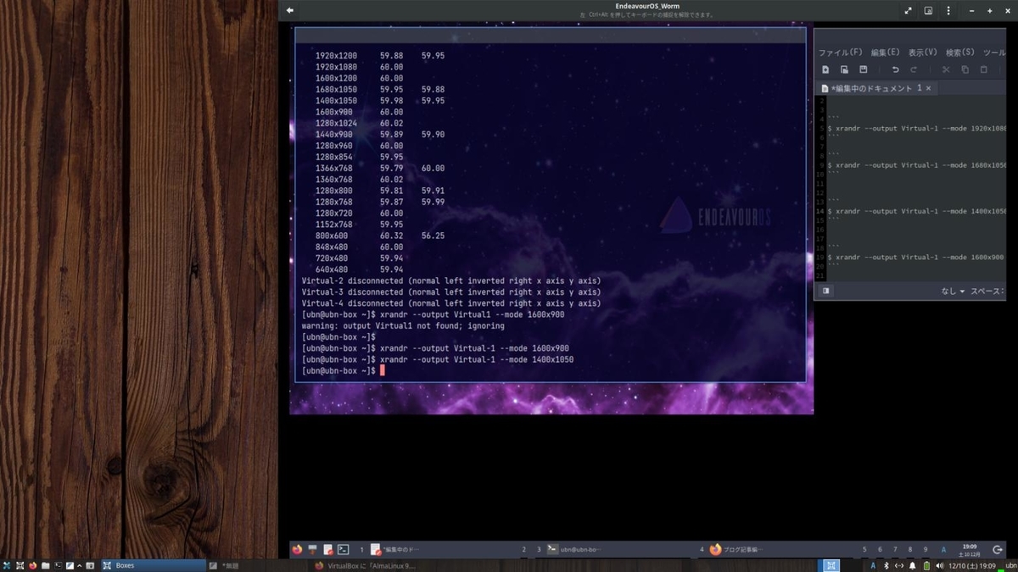Image resolution: width=1018 pixels, height=572 pixels.
Task: Switch to workspace 5 in guest panel
Action: click(x=864, y=549)
